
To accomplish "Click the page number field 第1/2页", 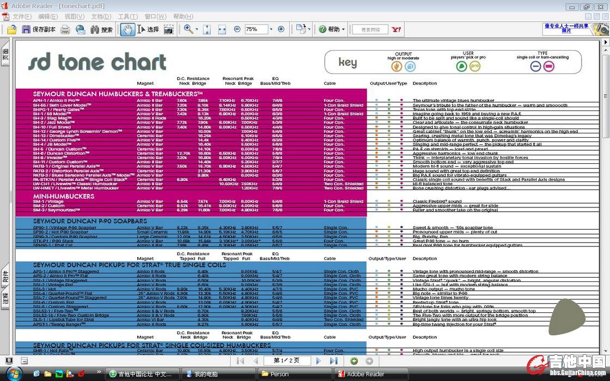I will pos(287,361).
